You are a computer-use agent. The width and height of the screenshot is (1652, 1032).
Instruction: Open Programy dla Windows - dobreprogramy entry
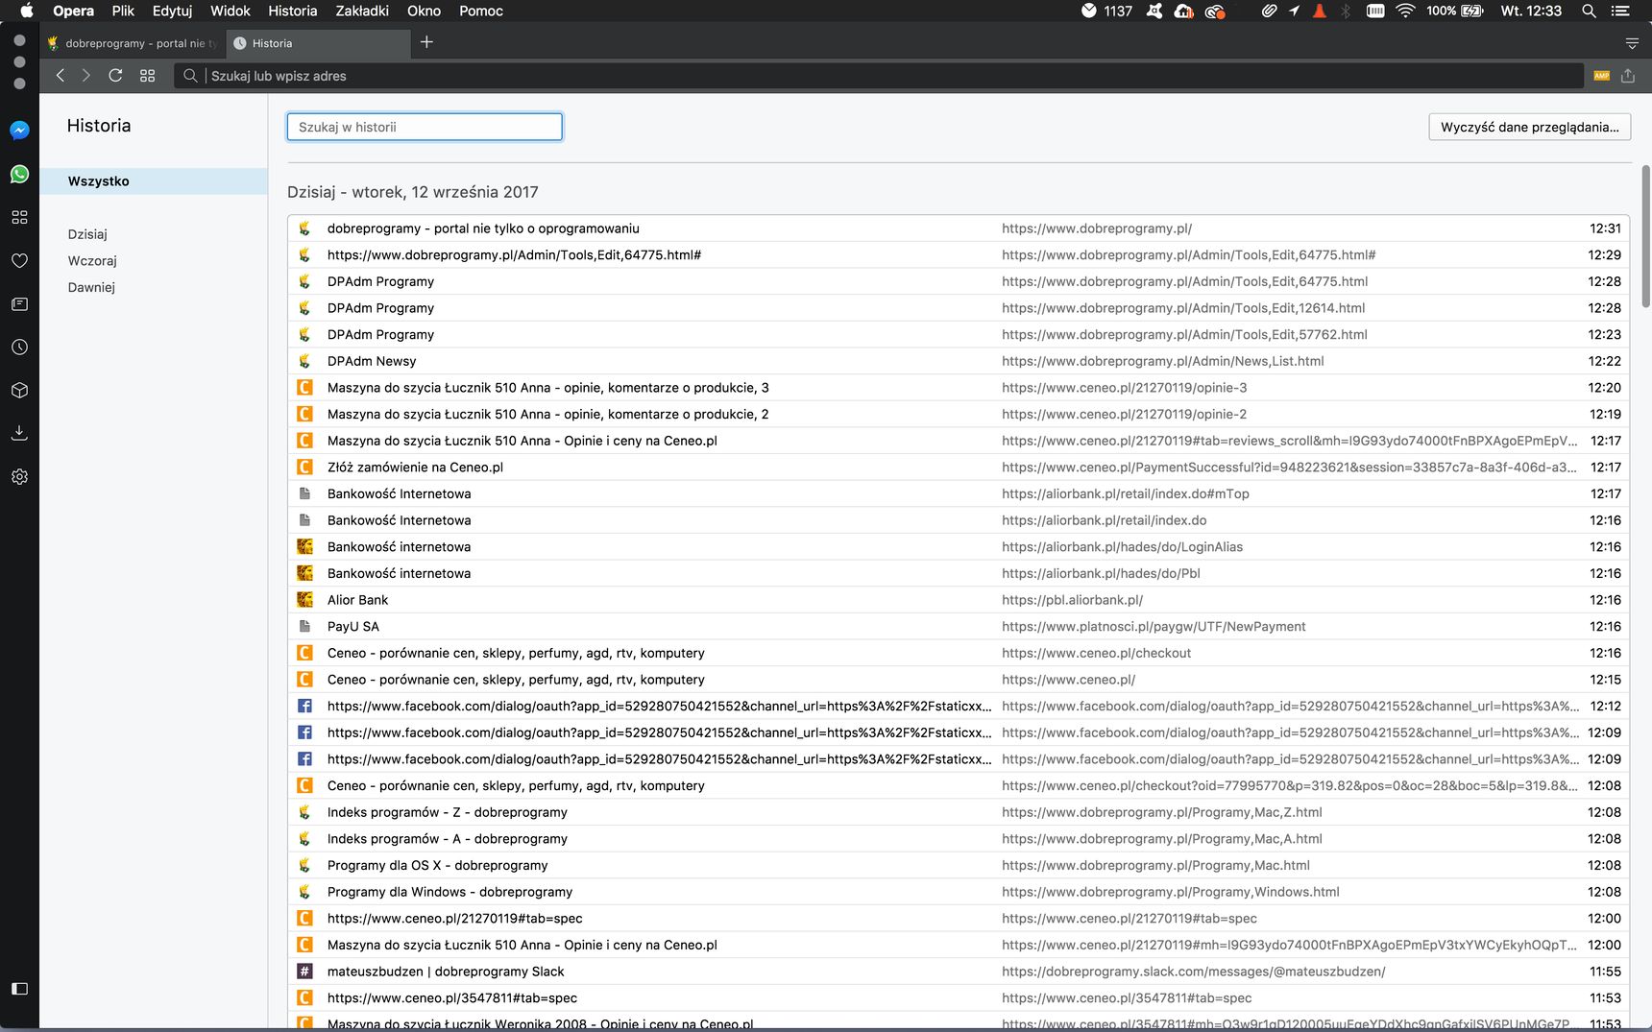(x=959, y=892)
